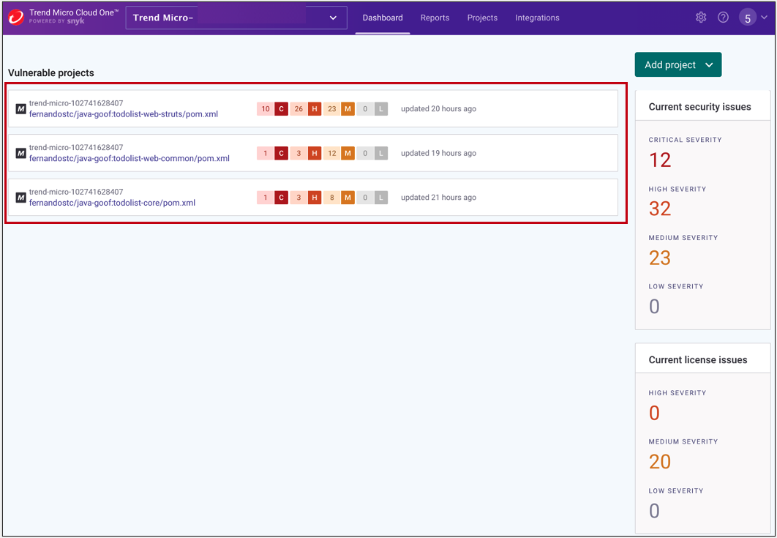Viewport: 777px width, 538px height.
Task: Open the Reports tab
Action: 435,18
